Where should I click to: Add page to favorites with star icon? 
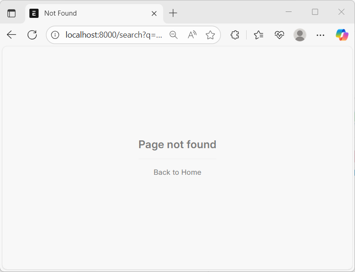(x=210, y=35)
